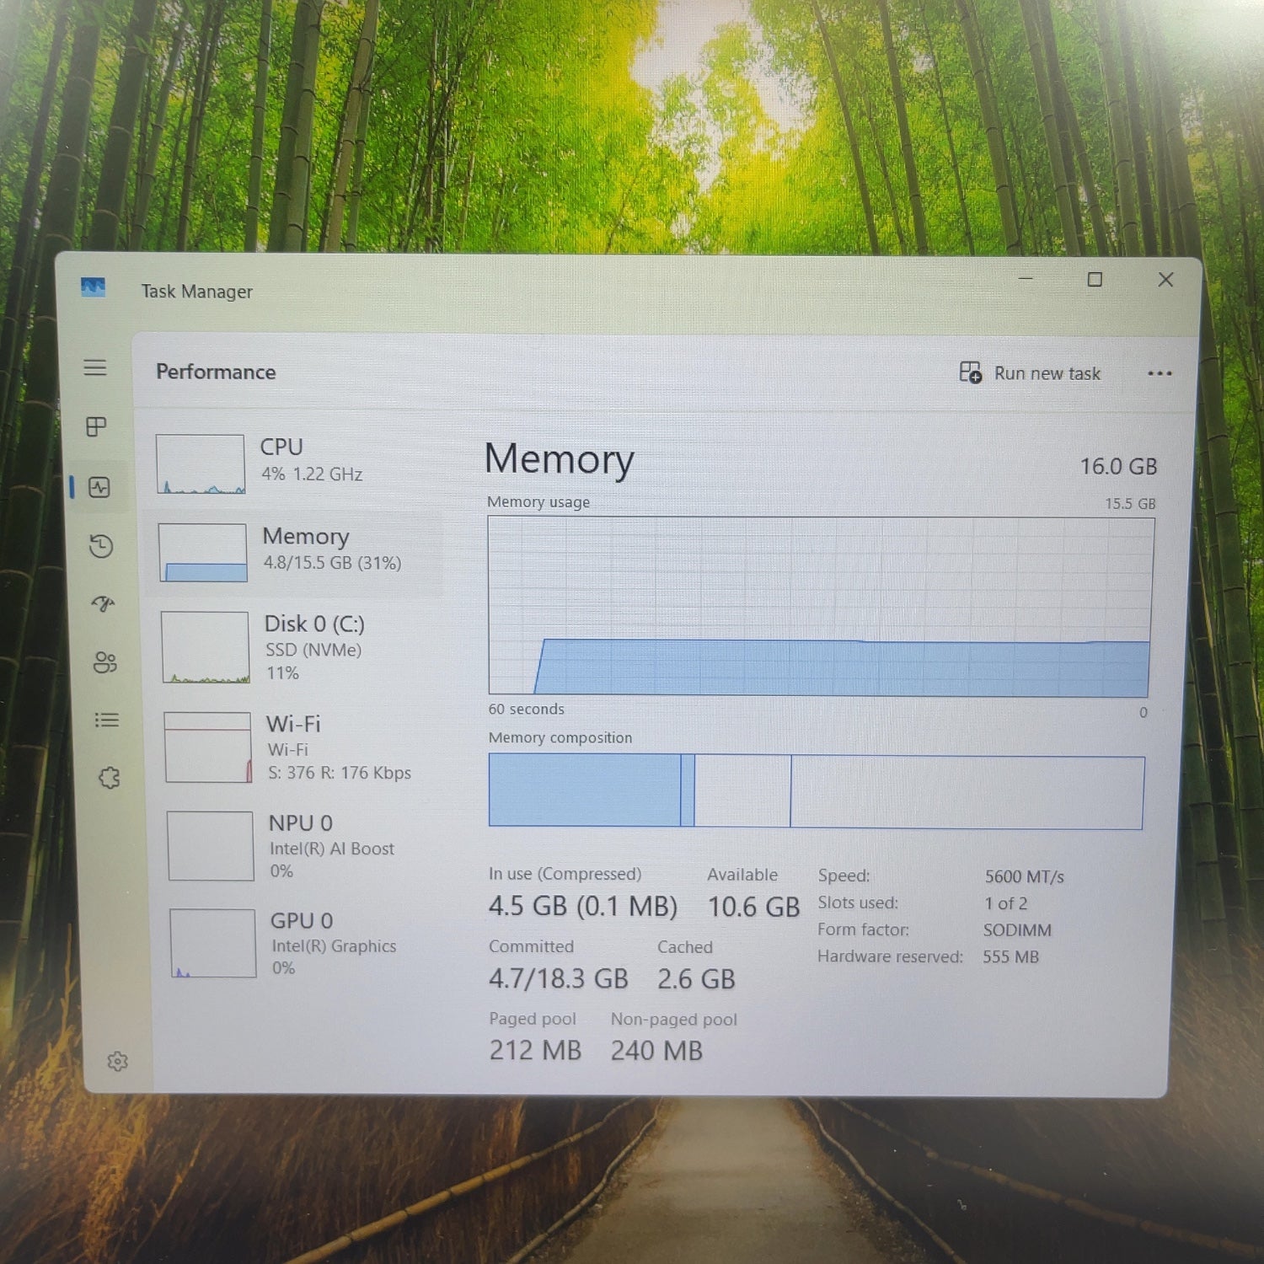Click the Memory composition bar

click(816, 790)
